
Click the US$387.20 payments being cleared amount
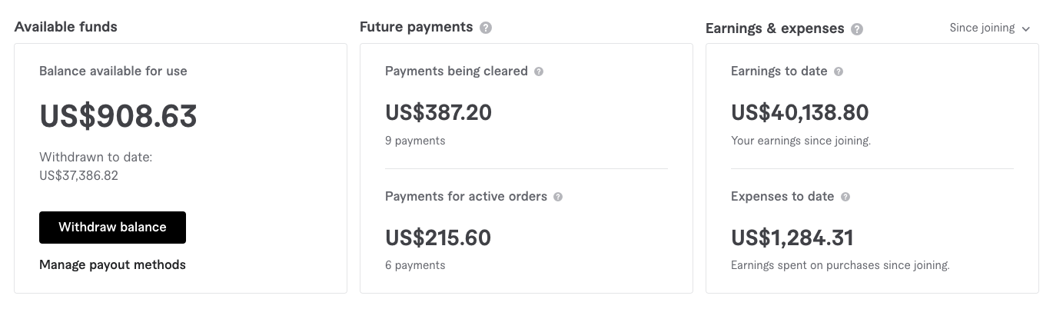pos(438,113)
